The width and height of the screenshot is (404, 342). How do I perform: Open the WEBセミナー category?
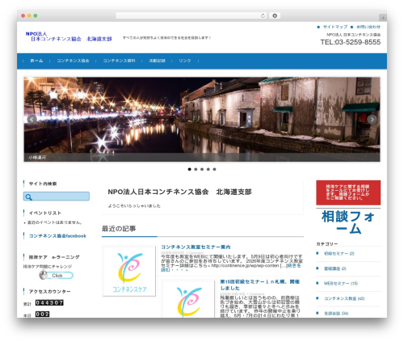tap(341, 284)
